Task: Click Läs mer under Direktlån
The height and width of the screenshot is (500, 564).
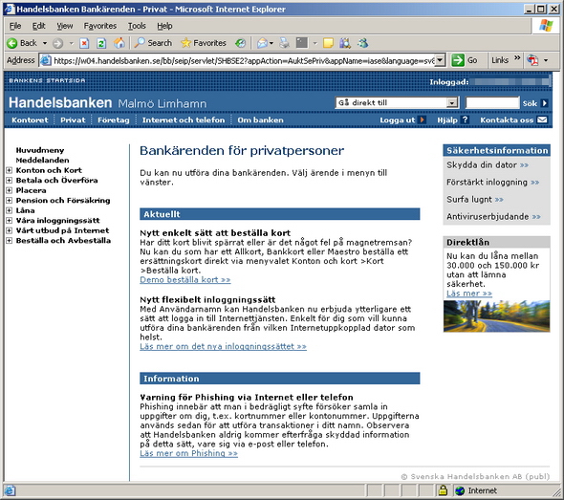Action: coord(469,293)
